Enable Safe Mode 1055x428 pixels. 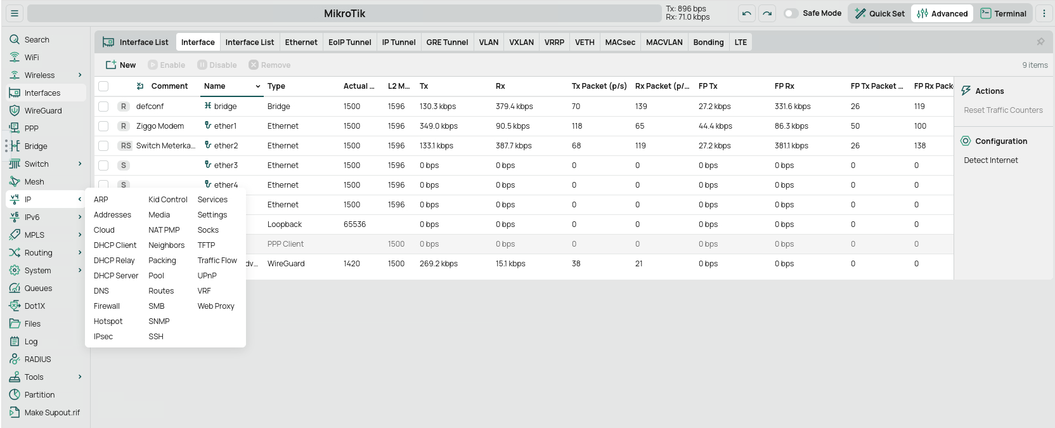pyautogui.click(x=791, y=12)
